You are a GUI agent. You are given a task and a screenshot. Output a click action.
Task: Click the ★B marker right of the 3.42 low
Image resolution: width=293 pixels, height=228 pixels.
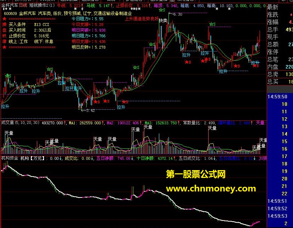click(x=96, y=102)
